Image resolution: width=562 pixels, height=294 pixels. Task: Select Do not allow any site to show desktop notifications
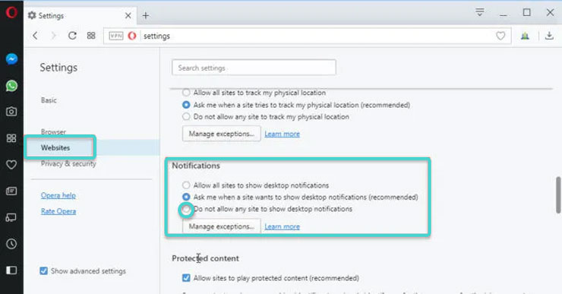[x=186, y=209]
